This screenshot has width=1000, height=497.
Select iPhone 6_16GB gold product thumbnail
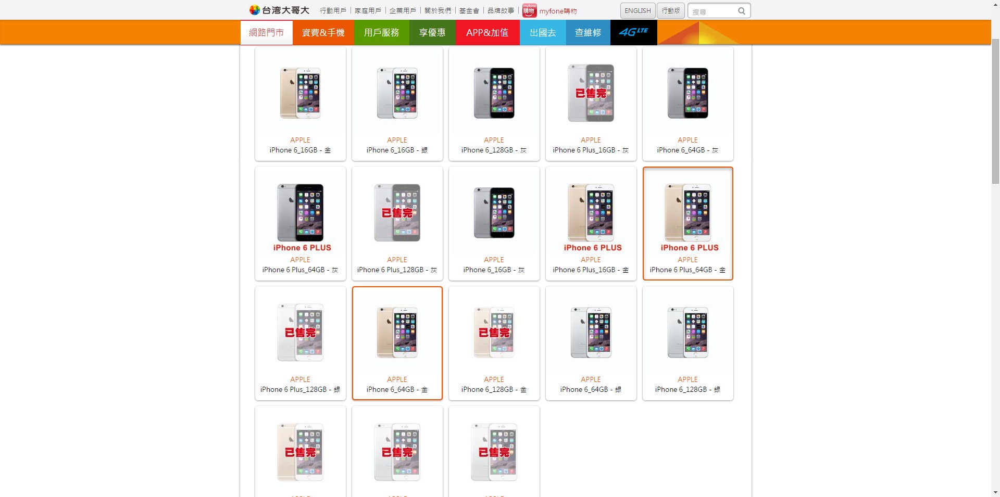coord(301,93)
